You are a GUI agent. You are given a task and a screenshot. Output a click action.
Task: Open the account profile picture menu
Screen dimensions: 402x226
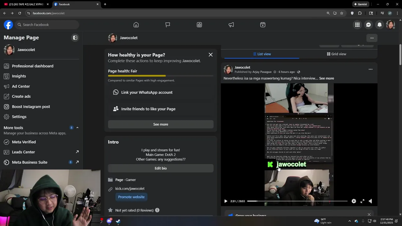click(x=390, y=25)
